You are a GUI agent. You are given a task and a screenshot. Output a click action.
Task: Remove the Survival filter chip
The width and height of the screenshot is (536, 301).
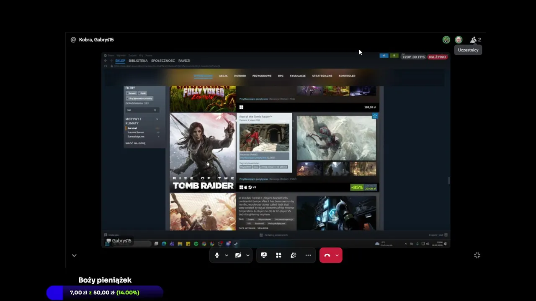[132, 93]
